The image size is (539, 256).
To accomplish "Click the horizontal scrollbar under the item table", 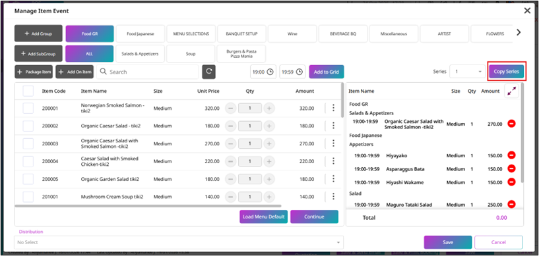I will click(x=148, y=206).
